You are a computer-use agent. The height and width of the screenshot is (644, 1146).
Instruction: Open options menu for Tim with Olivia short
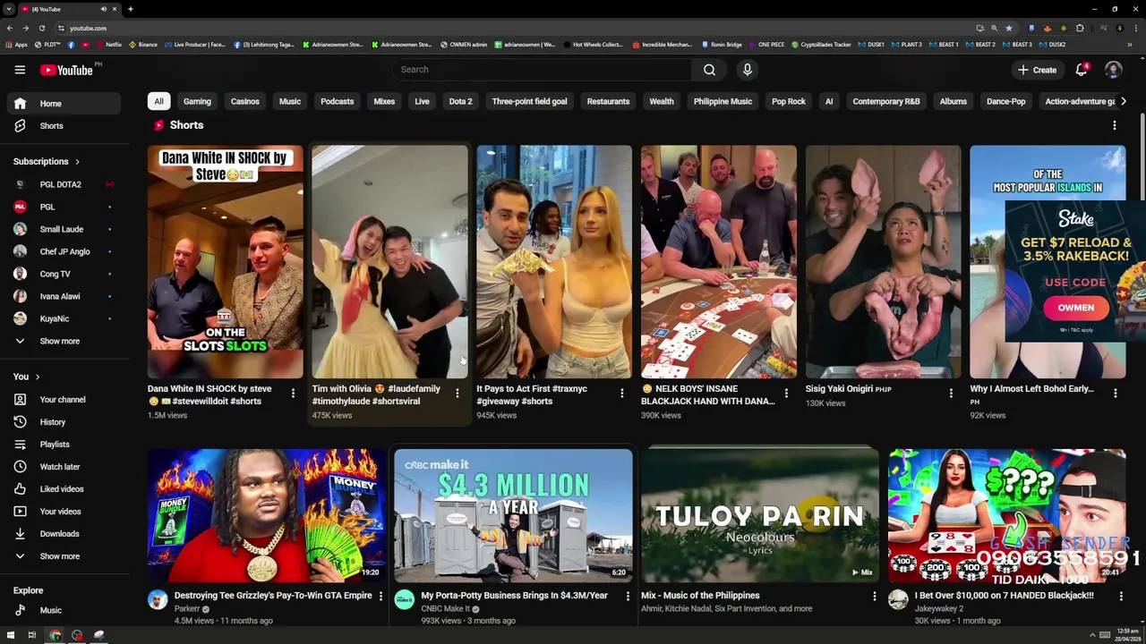click(458, 393)
